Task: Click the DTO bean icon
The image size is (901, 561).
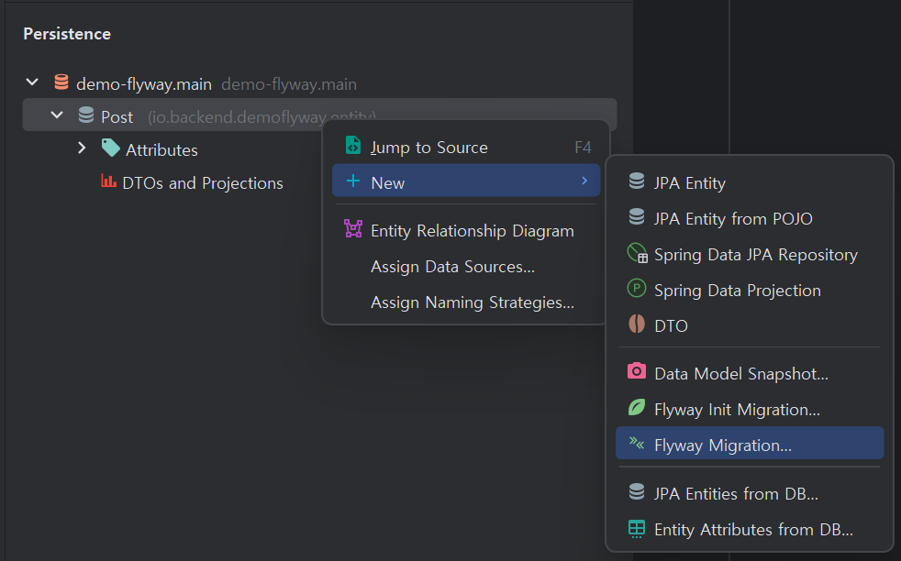Action: 636,324
